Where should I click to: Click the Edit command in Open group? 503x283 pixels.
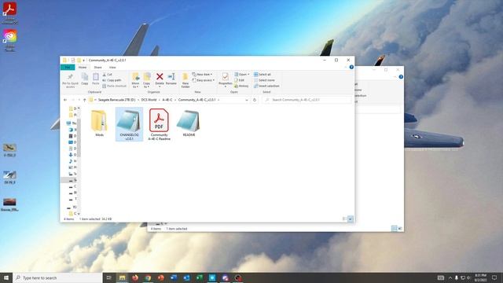pos(240,80)
